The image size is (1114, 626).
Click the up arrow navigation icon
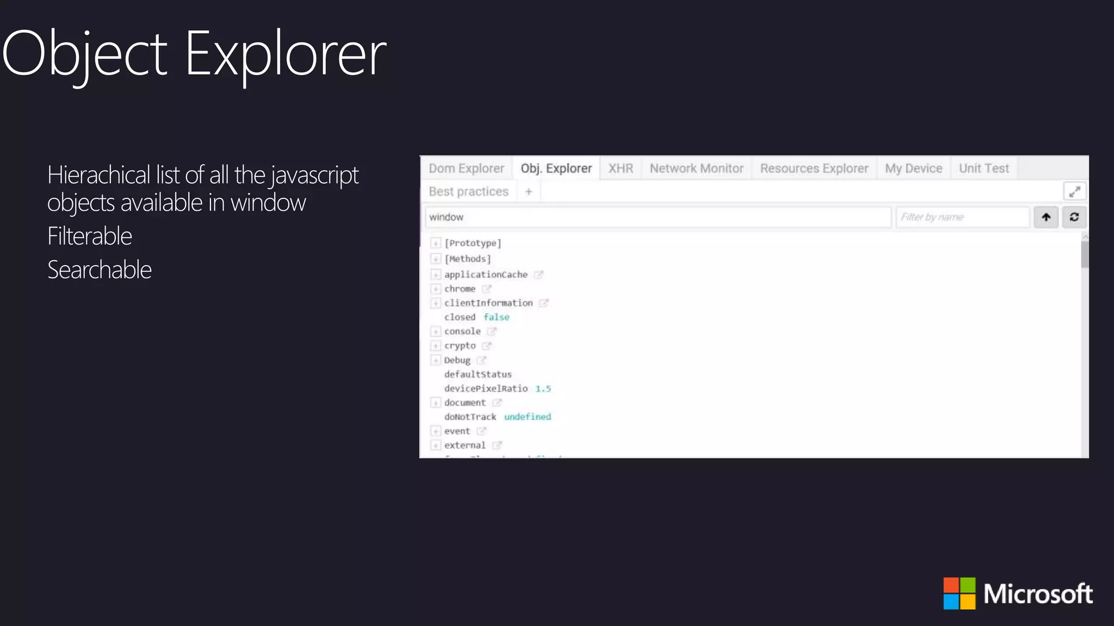[1045, 217]
